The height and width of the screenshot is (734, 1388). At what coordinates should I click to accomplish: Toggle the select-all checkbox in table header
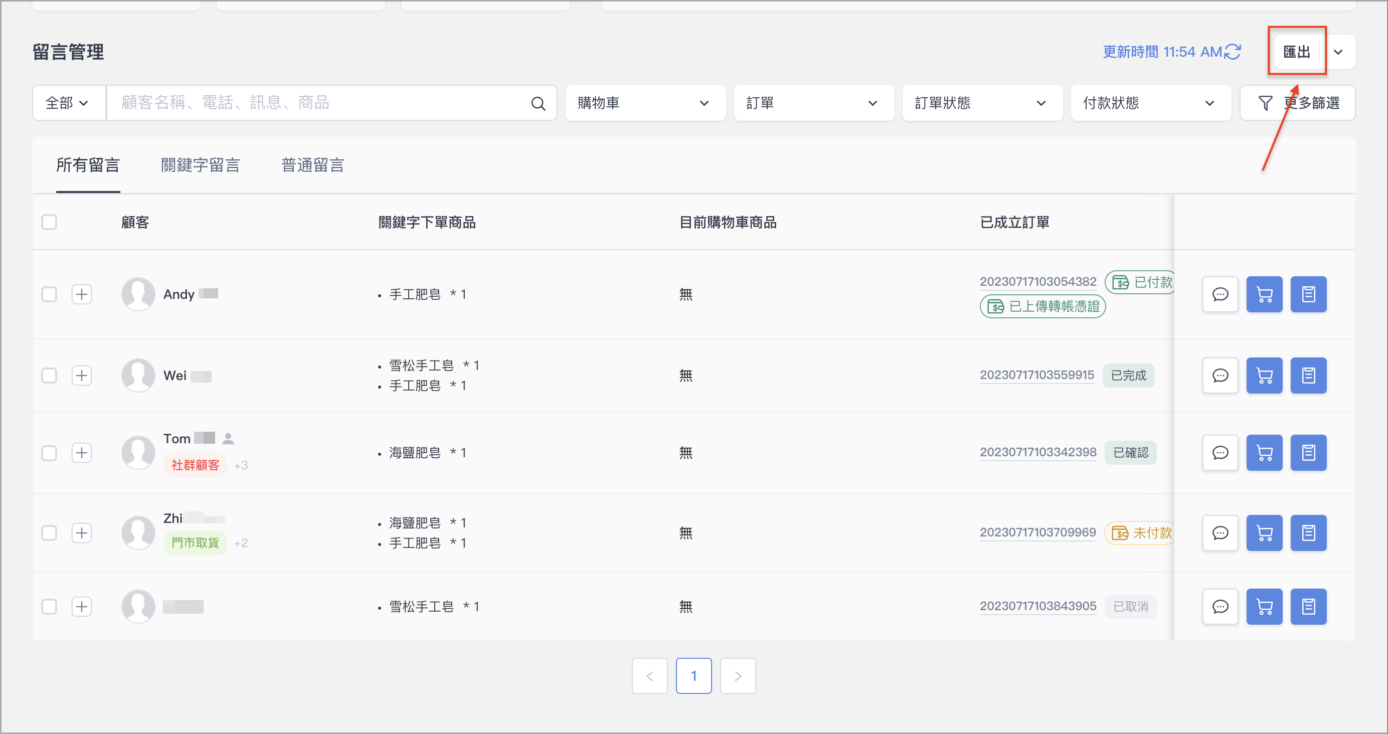[49, 222]
